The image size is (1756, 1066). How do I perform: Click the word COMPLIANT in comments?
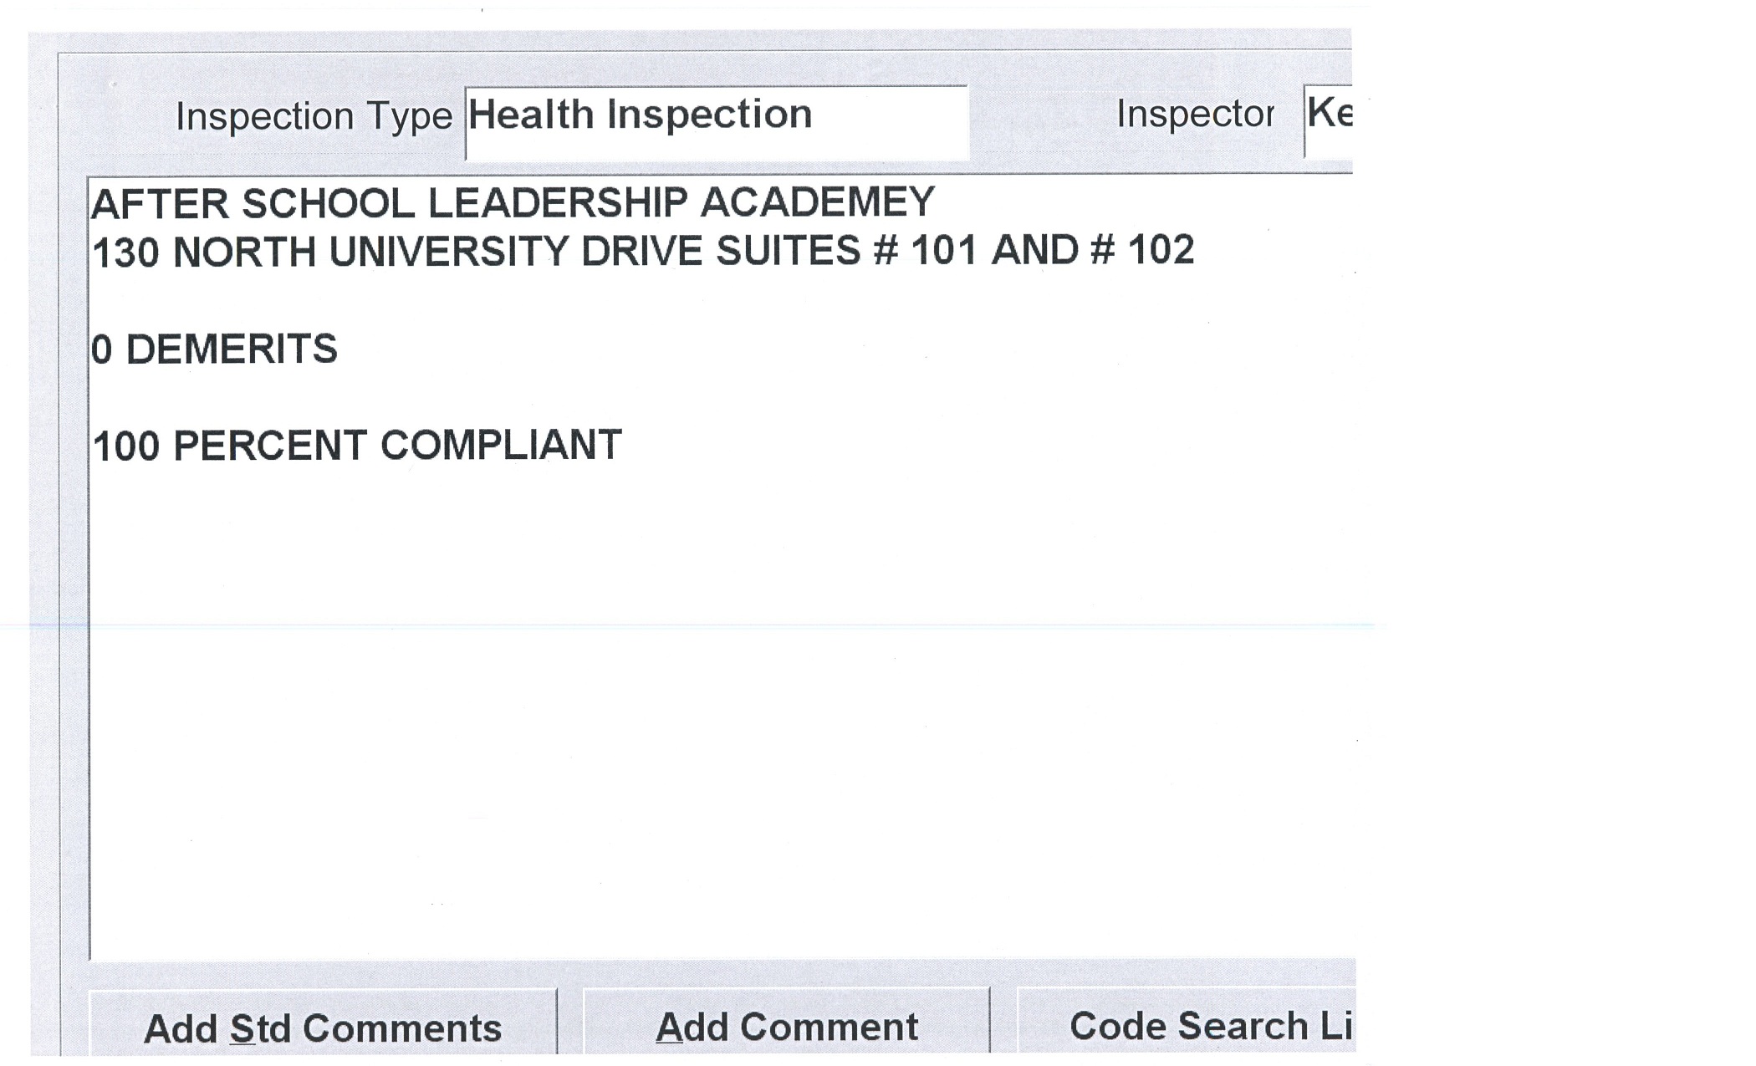coord(501,445)
